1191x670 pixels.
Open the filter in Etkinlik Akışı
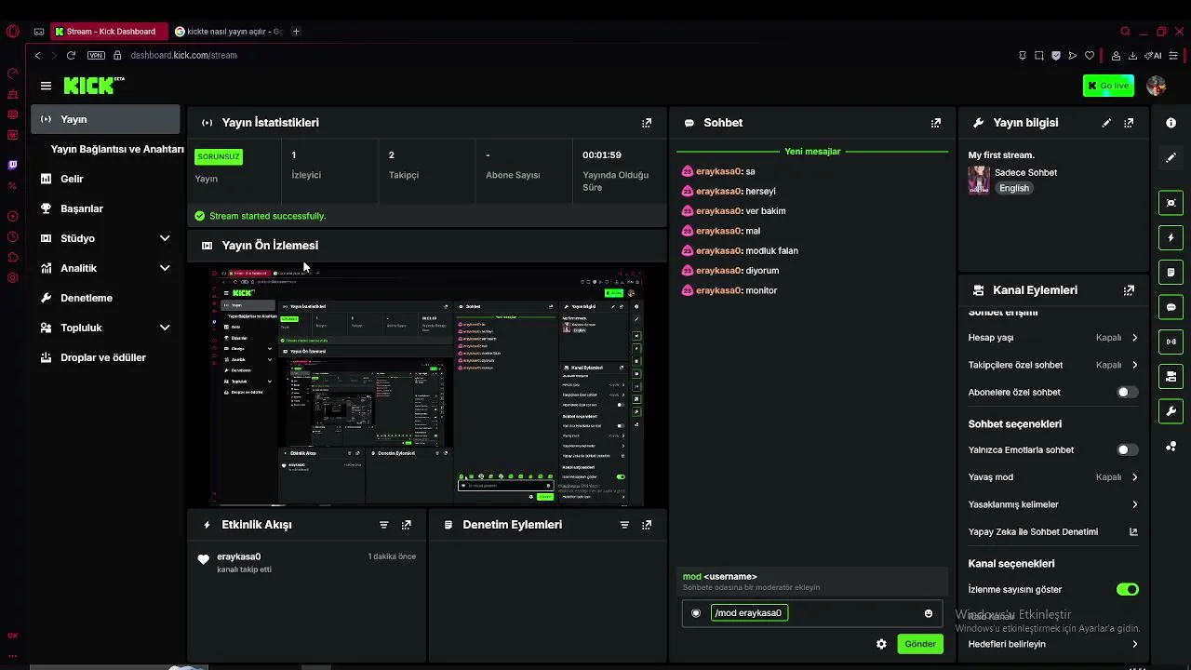point(383,525)
